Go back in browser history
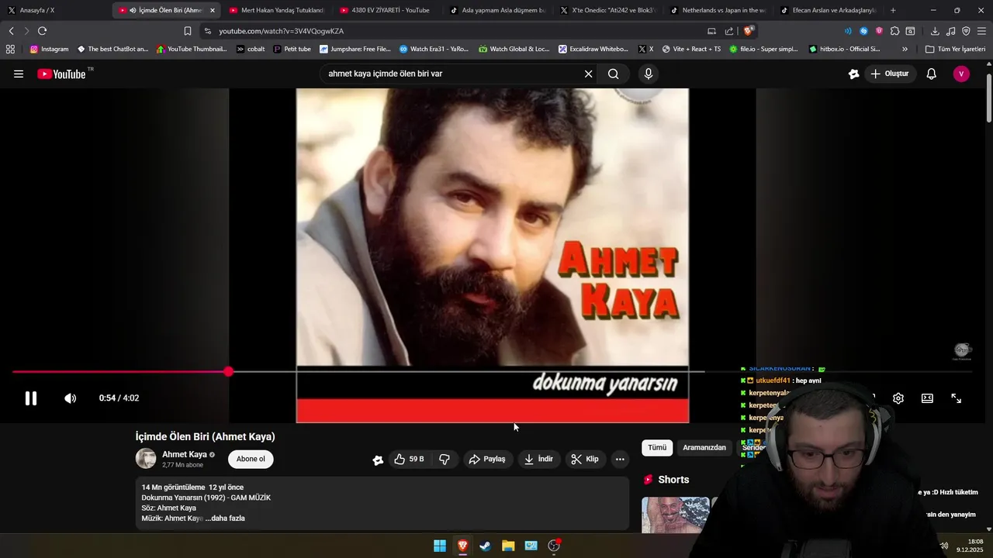 pos(12,31)
